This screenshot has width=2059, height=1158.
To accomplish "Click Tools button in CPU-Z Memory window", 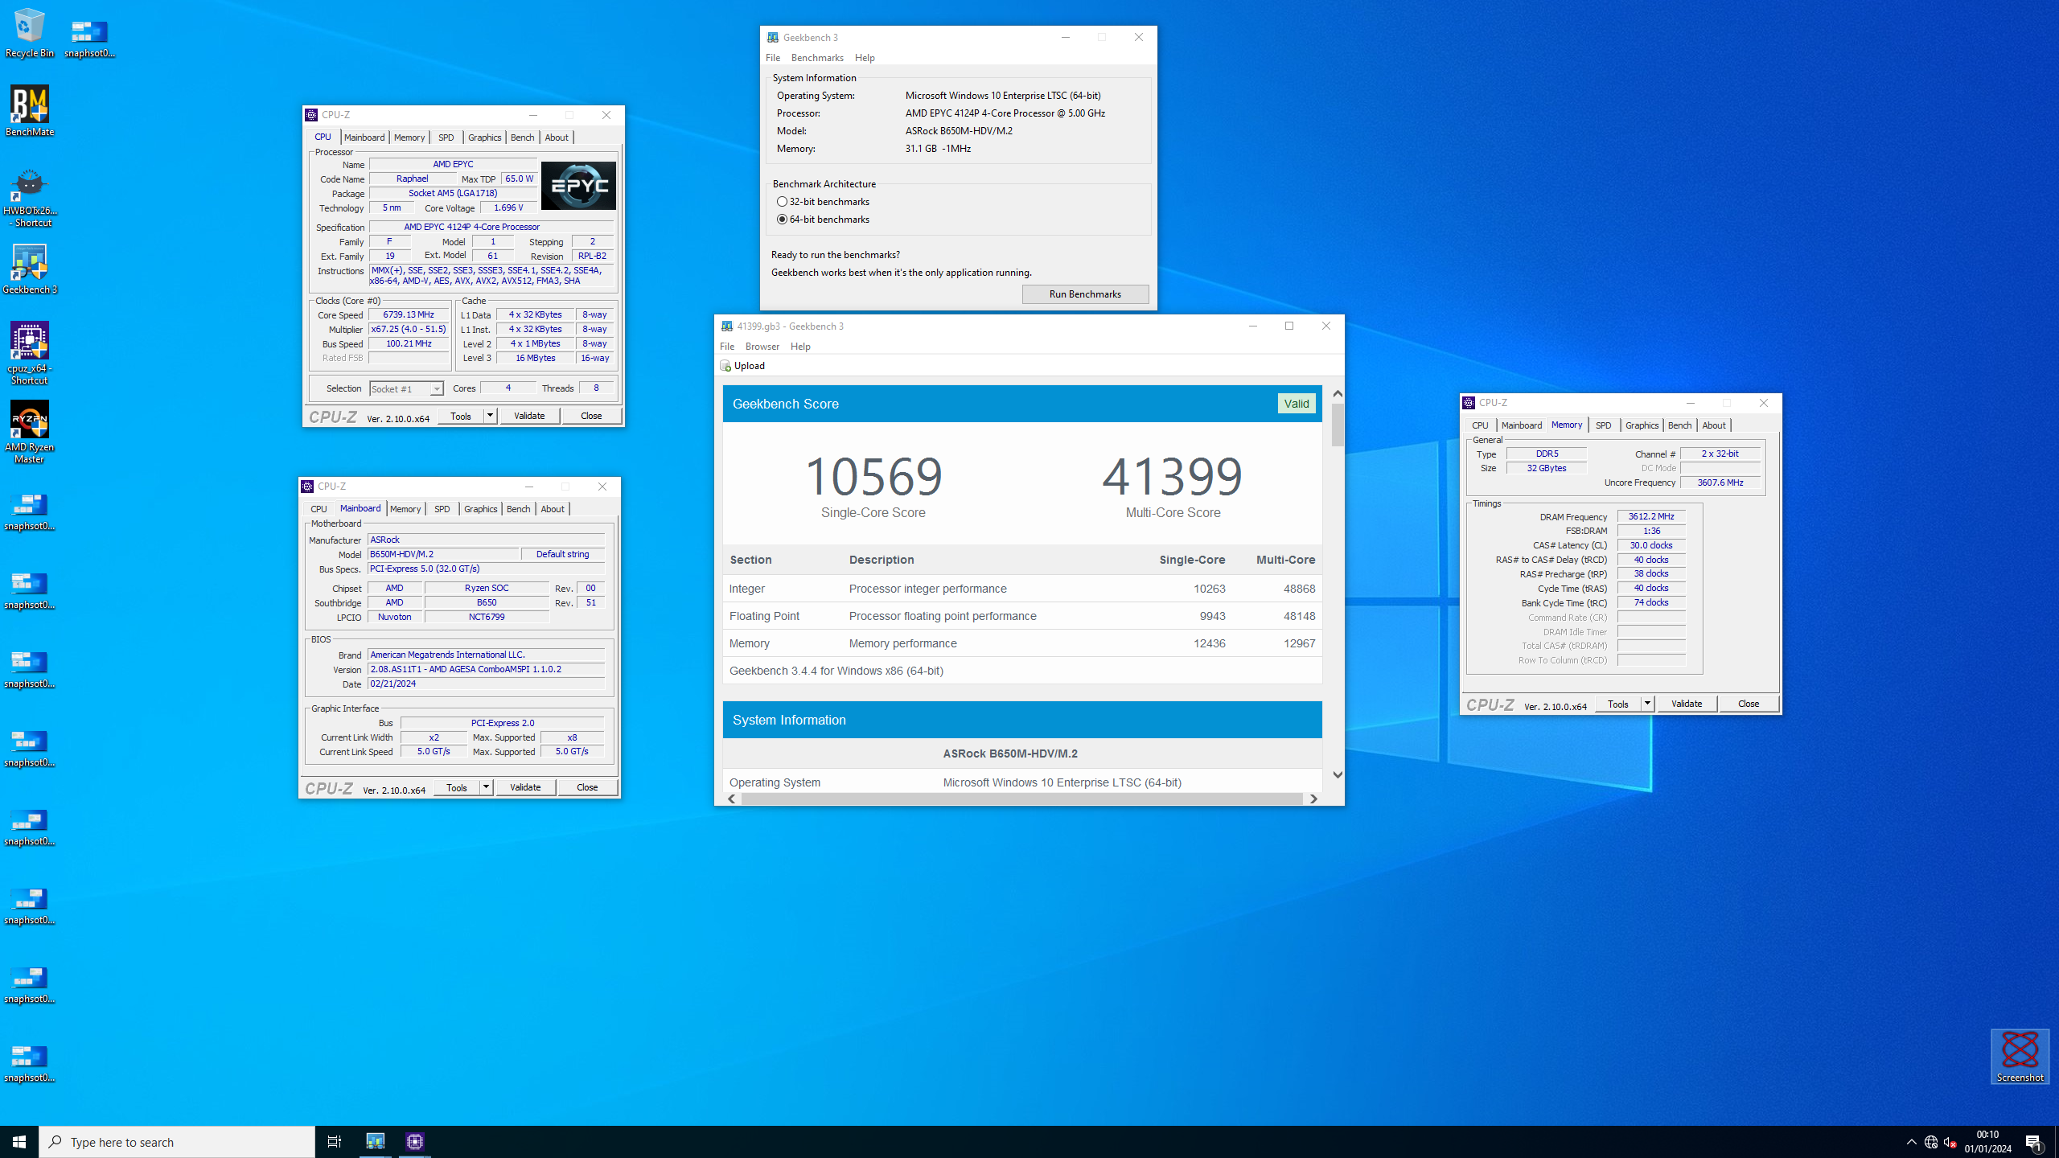I will pyautogui.click(x=1617, y=704).
